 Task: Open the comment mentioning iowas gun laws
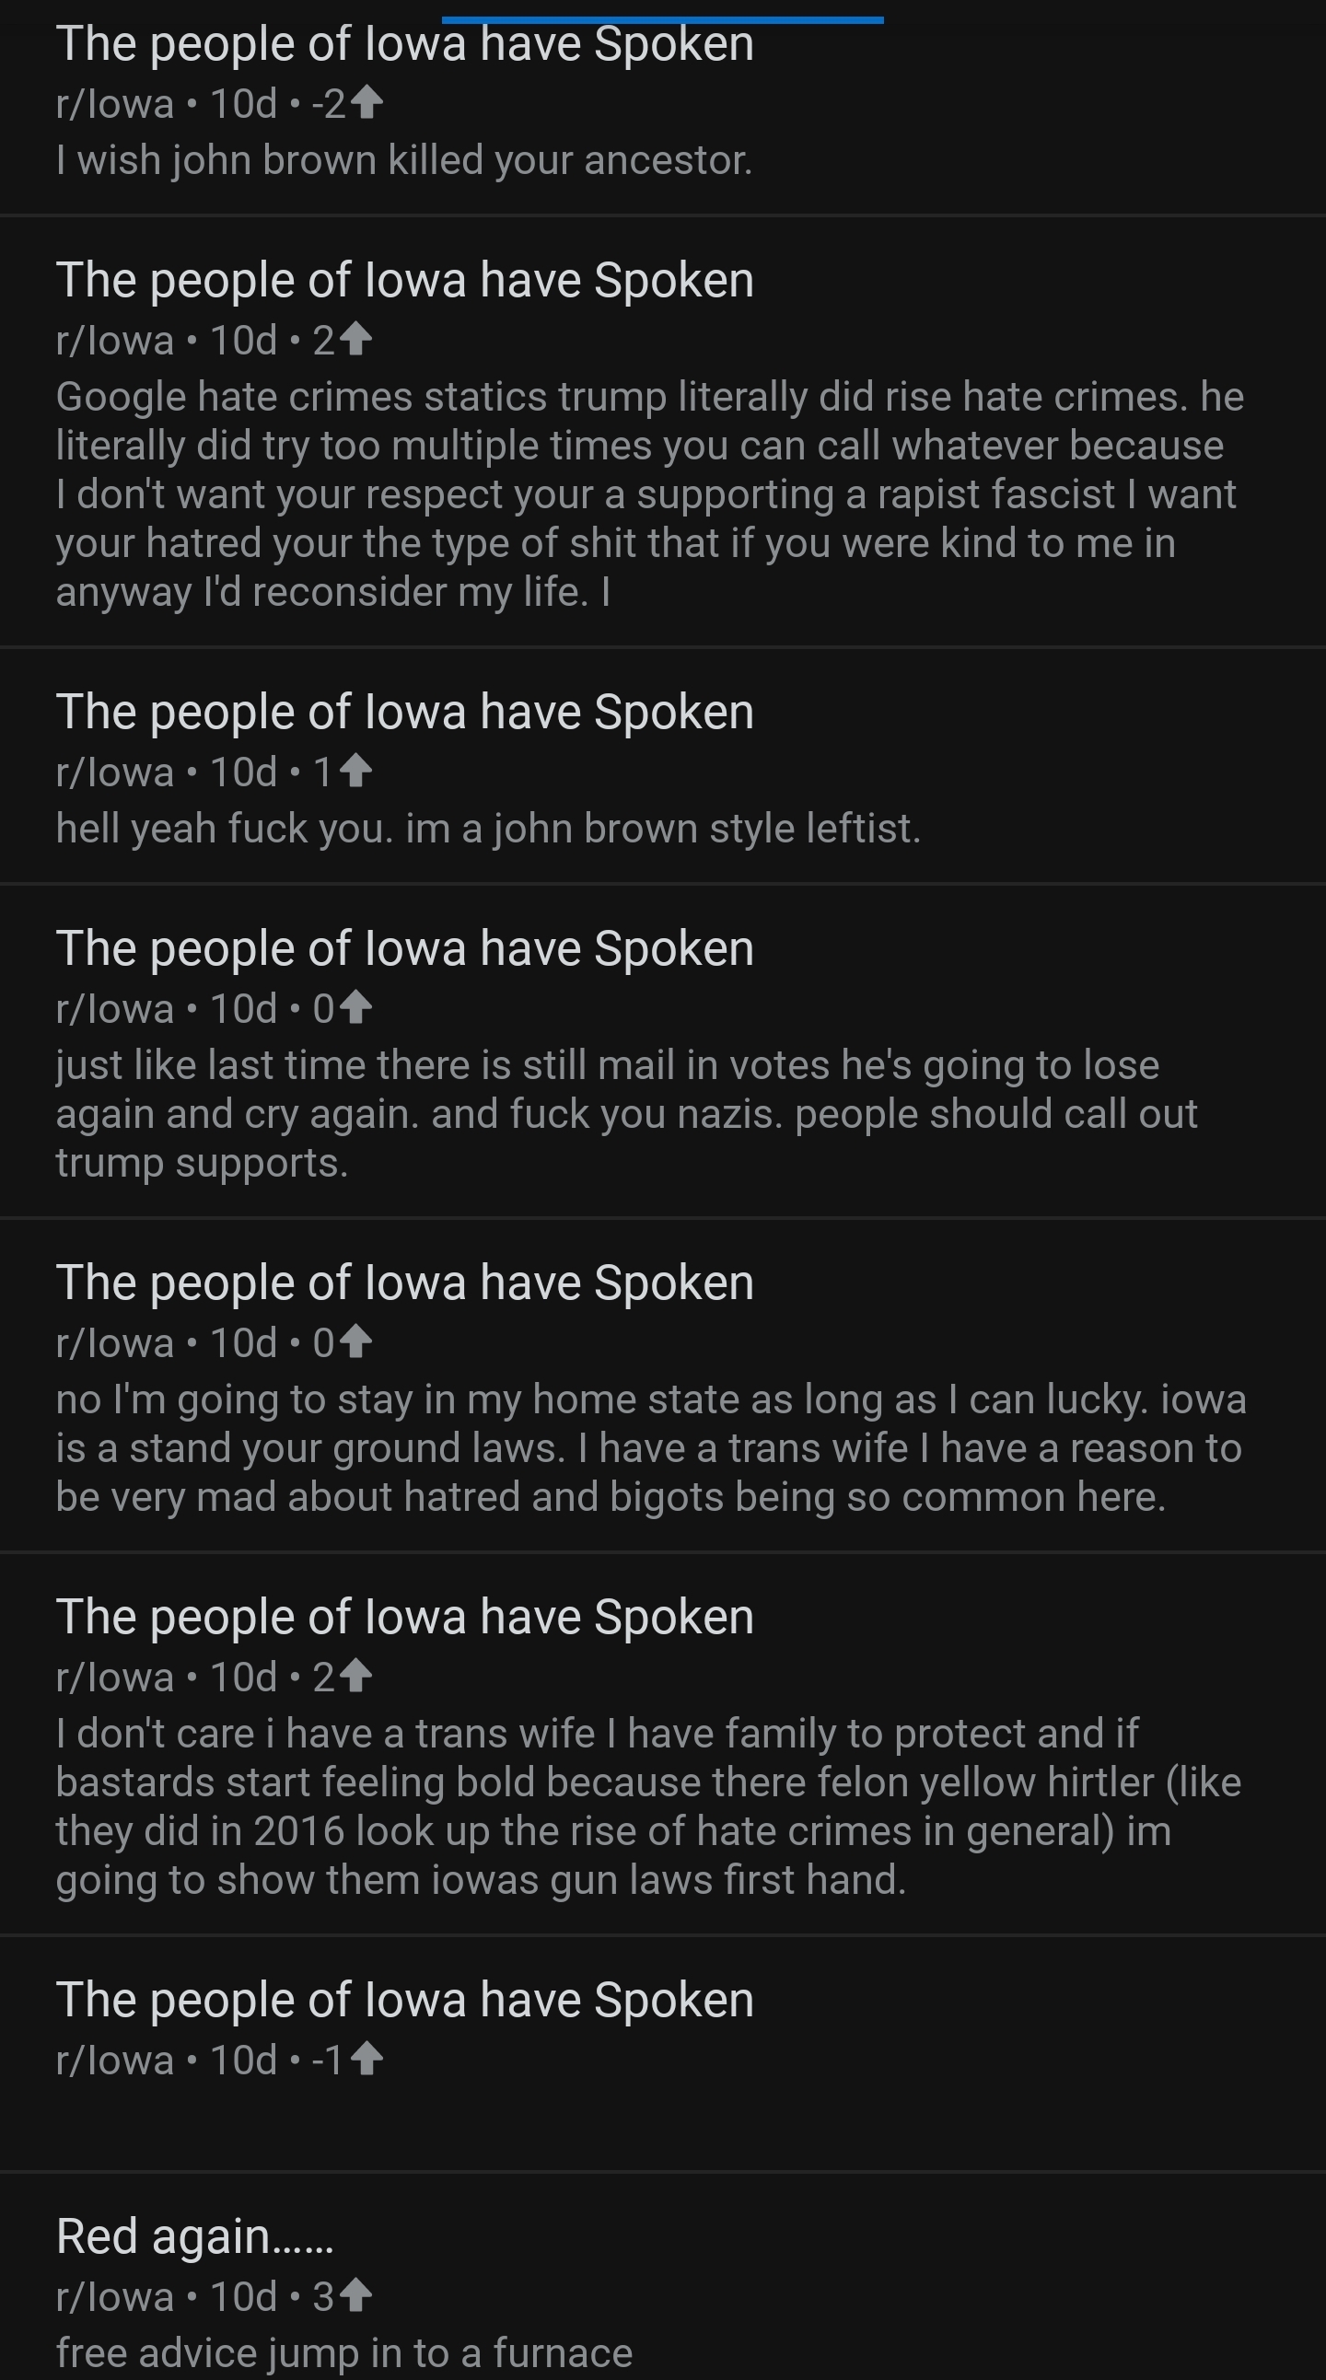click(x=646, y=1806)
